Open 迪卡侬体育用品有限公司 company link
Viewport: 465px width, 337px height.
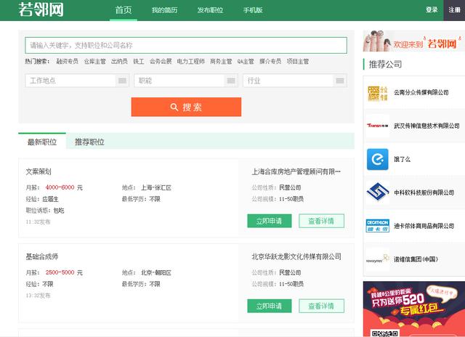click(424, 226)
